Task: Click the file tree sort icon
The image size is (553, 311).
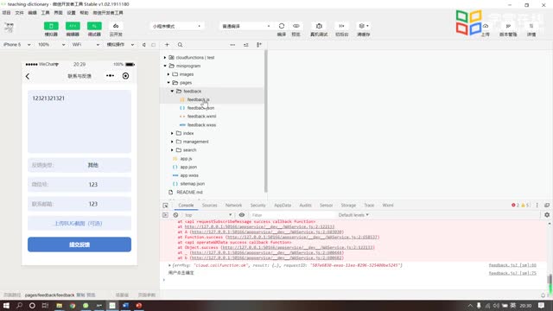Action: pos(245,45)
